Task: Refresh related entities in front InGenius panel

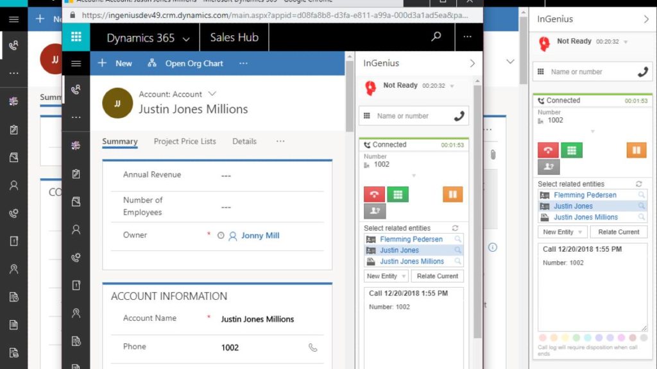Action: click(455, 228)
